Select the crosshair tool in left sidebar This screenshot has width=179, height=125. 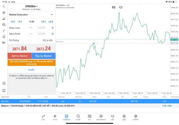pyautogui.click(x=4, y=6)
